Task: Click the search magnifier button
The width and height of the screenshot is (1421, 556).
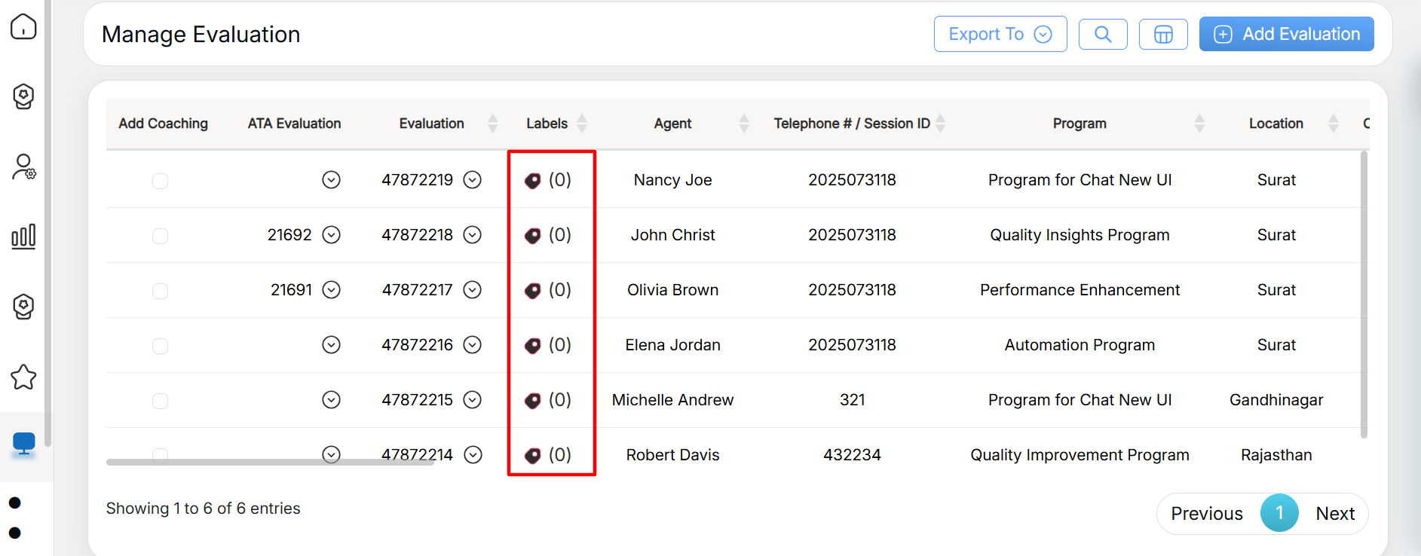Action: tap(1102, 34)
